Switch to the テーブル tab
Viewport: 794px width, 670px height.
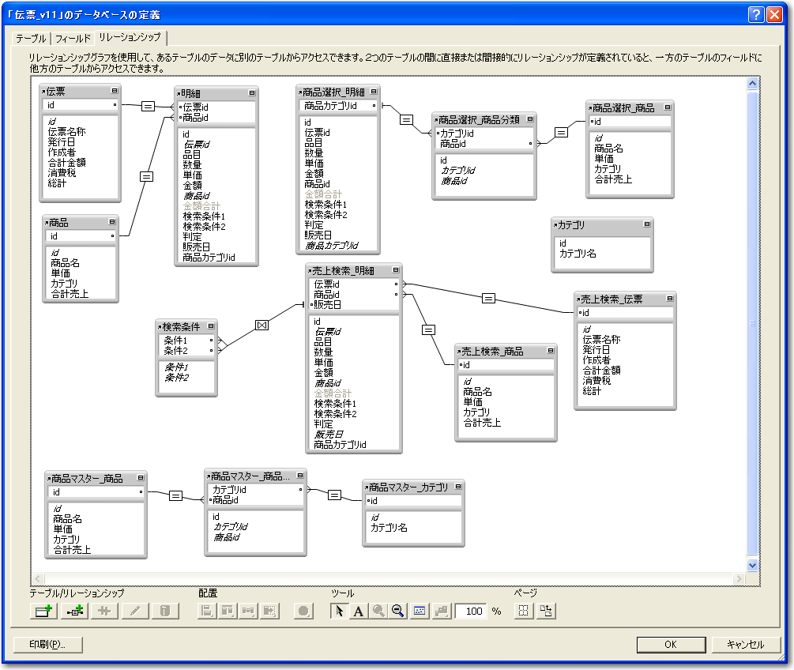click(x=31, y=38)
